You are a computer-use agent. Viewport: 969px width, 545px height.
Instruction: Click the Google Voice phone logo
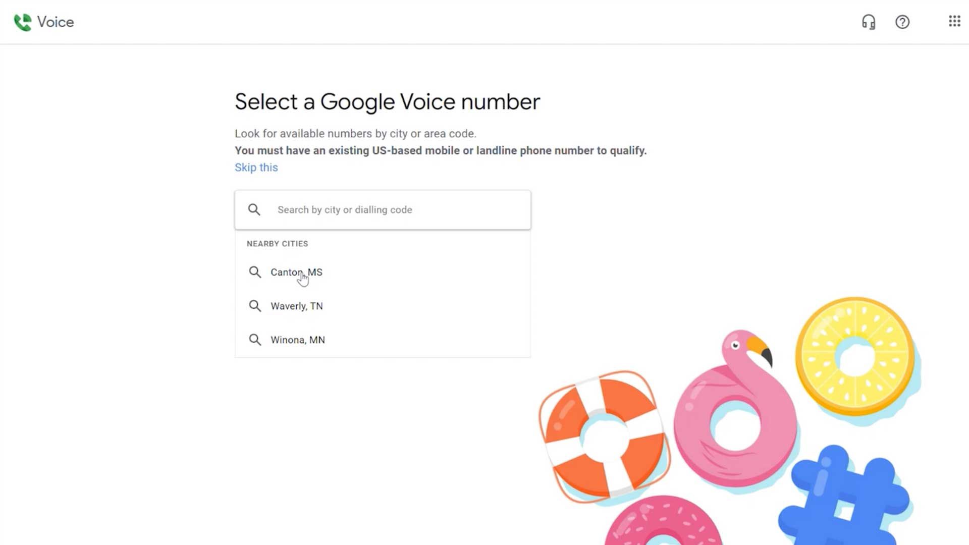pos(23,22)
